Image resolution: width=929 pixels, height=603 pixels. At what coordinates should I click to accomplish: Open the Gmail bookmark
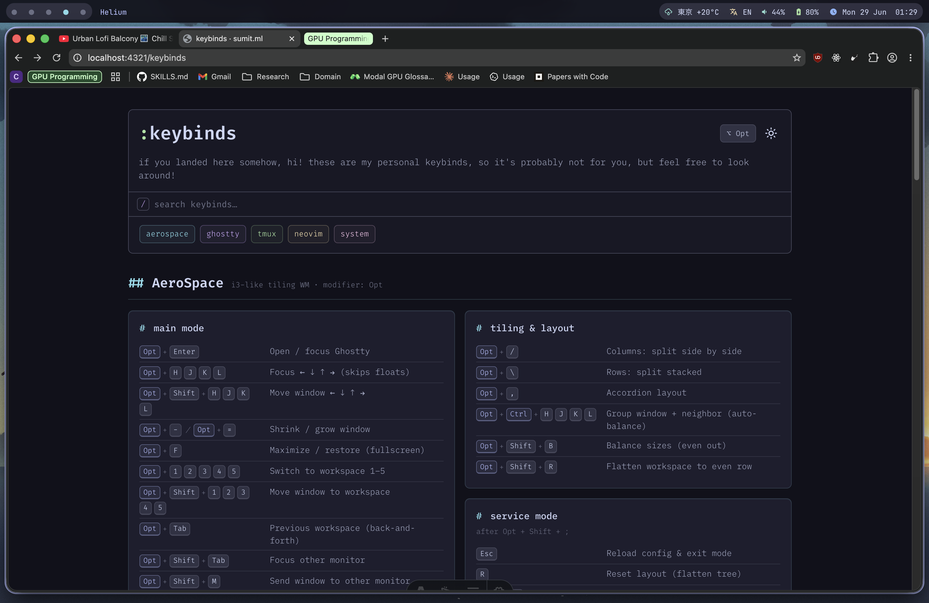tap(215, 77)
